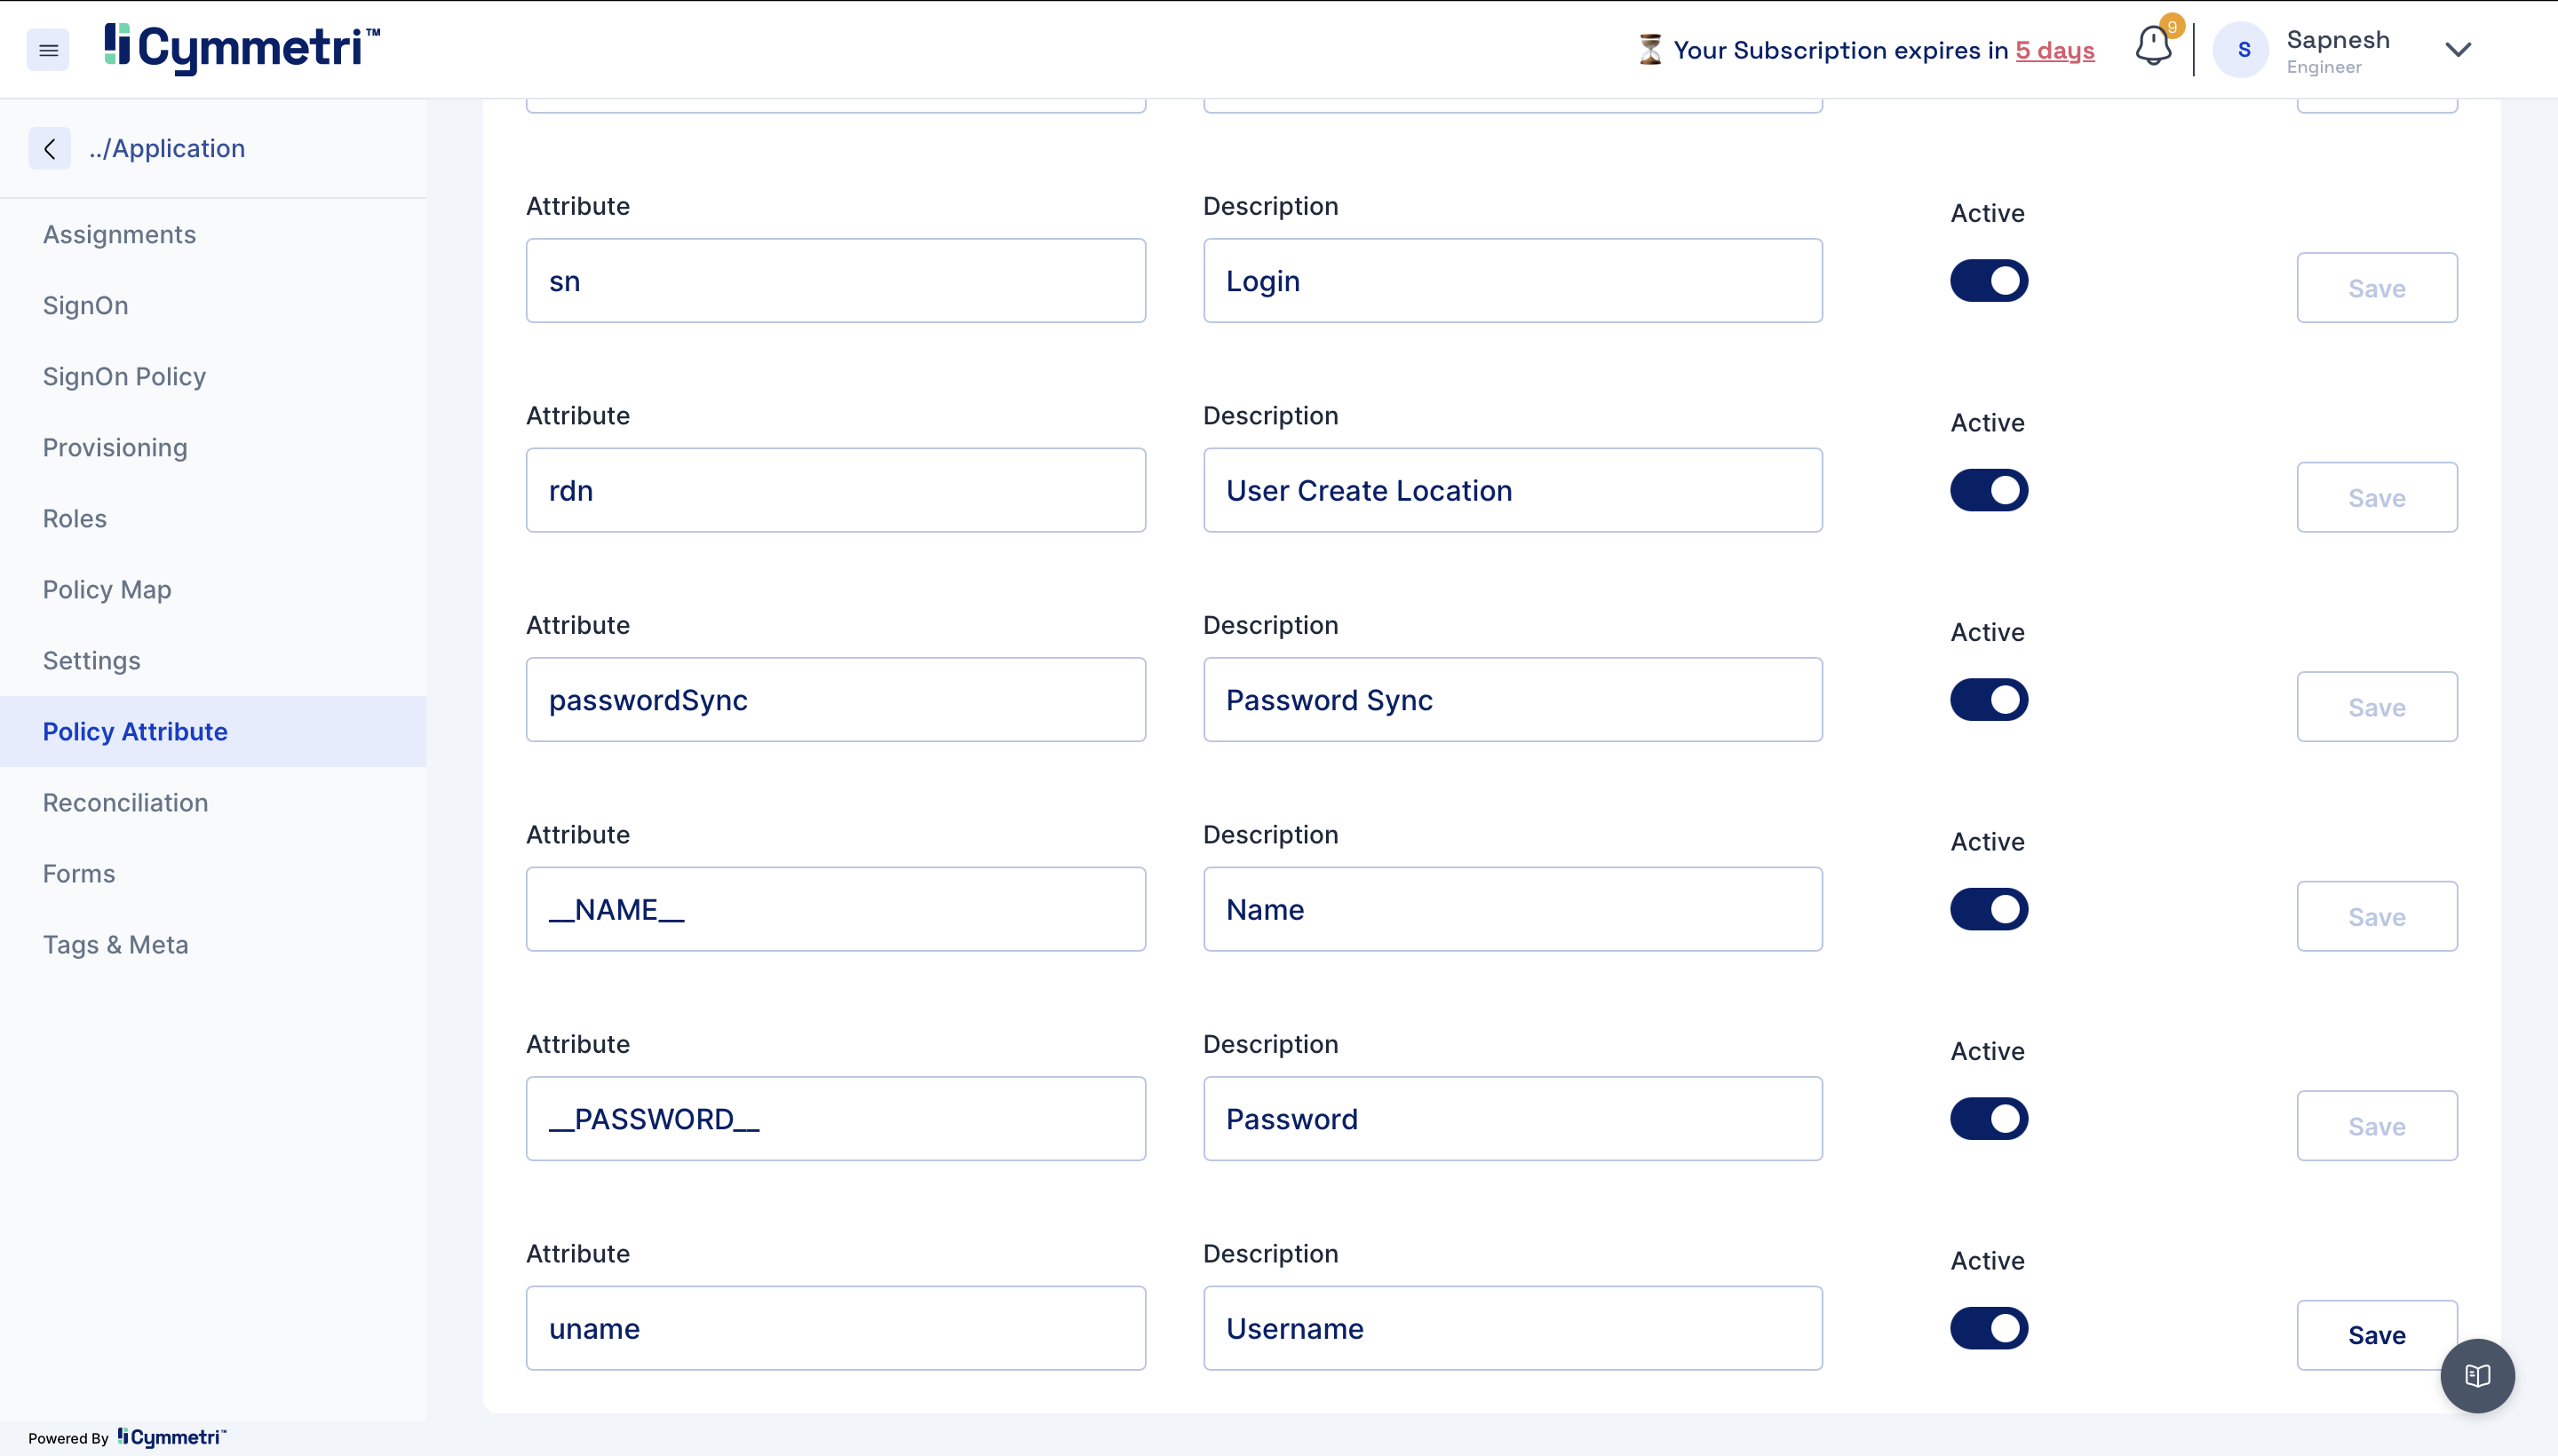Select the Policy Map menu item
Image resolution: width=2558 pixels, height=1456 pixels.
(106, 589)
